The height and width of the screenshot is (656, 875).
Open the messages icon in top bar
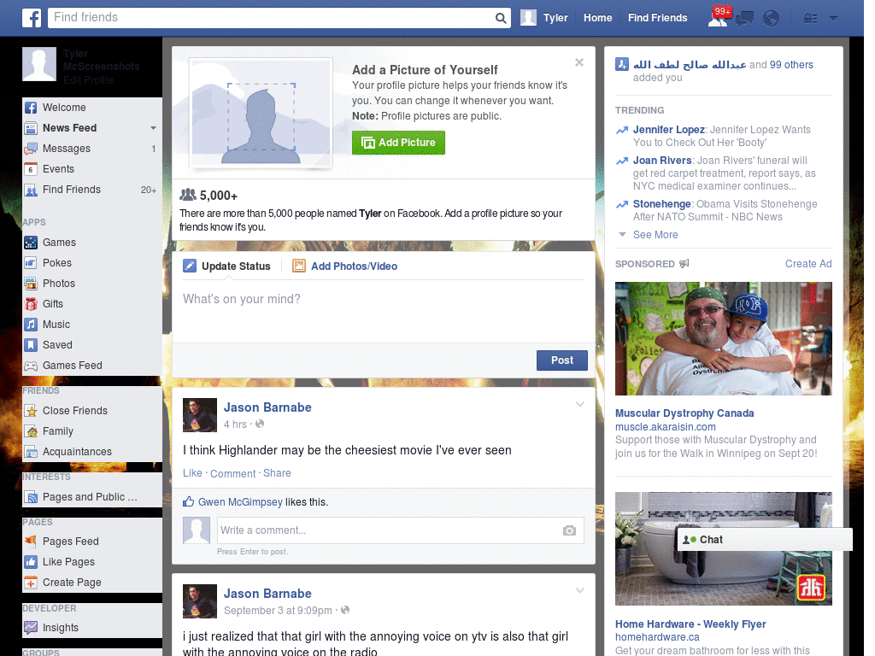tap(744, 19)
